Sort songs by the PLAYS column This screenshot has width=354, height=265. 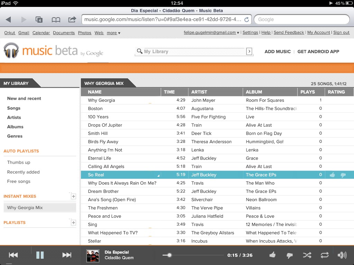(311, 92)
